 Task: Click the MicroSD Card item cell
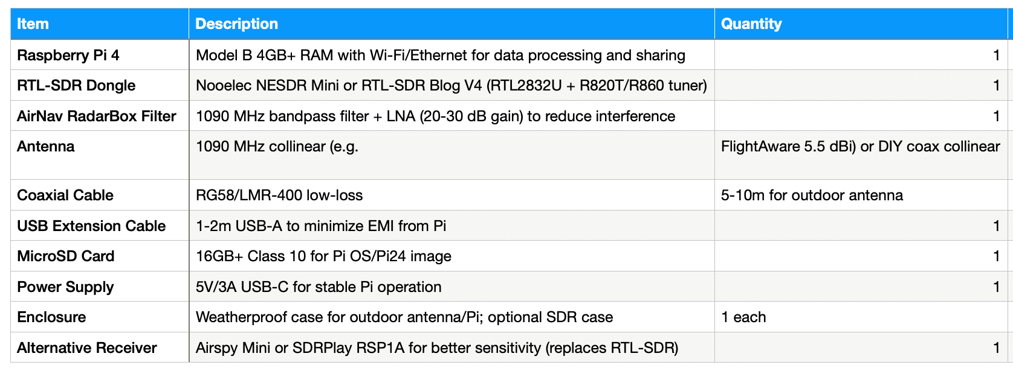66,256
